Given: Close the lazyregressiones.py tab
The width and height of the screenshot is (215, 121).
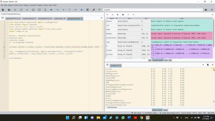Looking at the screenshot, I should [82, 18].
